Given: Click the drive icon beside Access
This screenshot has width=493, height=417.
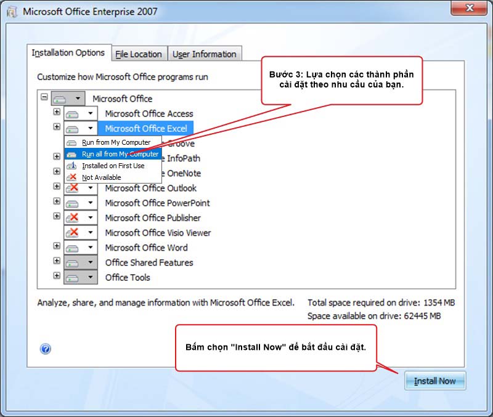Looking at the screenshot, I should click(72, 114).
